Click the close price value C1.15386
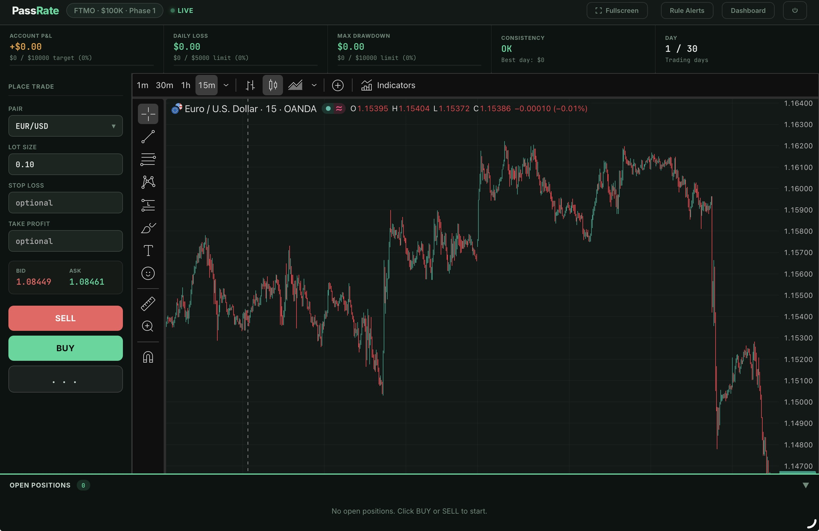Screen dimensions: 819x531 click(492, 109)
